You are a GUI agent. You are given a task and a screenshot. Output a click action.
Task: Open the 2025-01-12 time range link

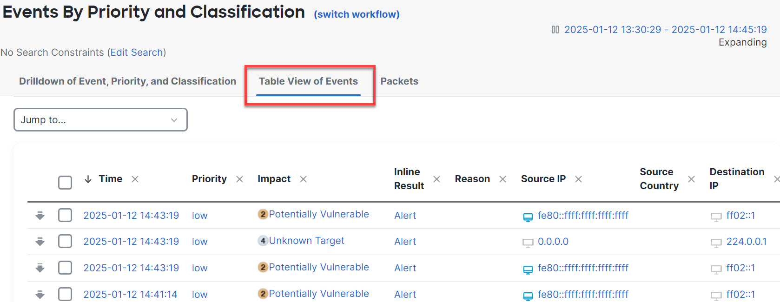[665, 30]
